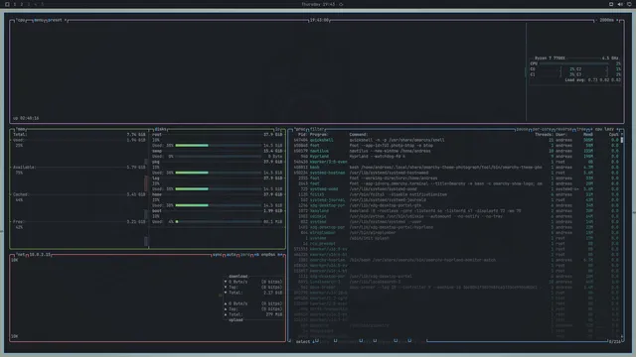Click the 19:43:00 clock in btop header
Image resolution: width=636 pixels, height=357 pixels.
coord(319,20)
